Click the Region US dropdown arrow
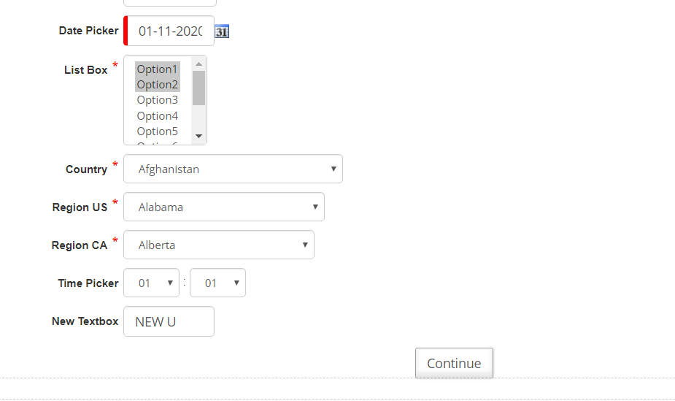 315,207
